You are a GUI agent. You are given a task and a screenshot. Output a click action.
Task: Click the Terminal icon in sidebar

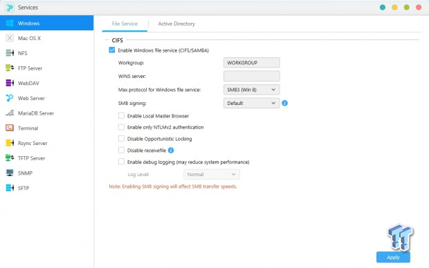coord(10,128)
